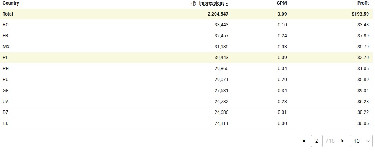This screenshot has height=152, width=375.
Task: Click the Impressions sort descending arrow
Action: point(227,3)
